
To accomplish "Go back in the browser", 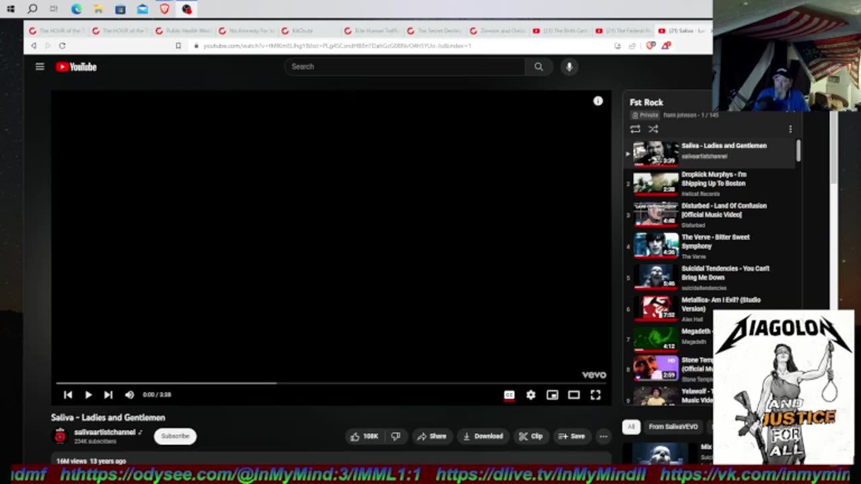I will [x=34, y=46].
